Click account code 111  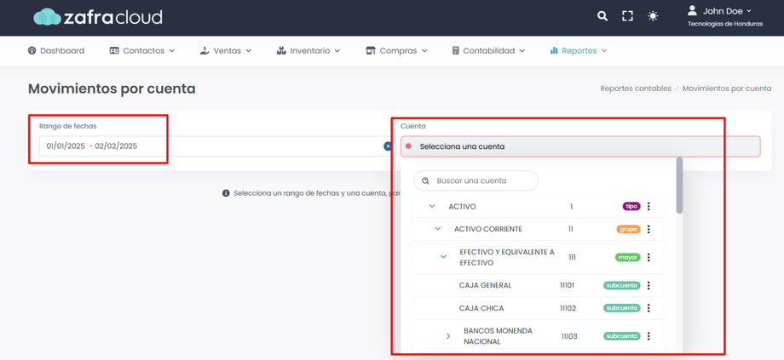coord(573,257)
